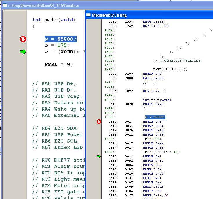Viewport: 213px width, 199px height.
Task: Click the green program counter arrow in main.c gutter
Action: 23,52
